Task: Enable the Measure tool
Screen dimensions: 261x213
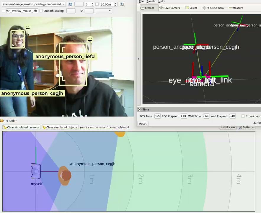Action: 236,8
